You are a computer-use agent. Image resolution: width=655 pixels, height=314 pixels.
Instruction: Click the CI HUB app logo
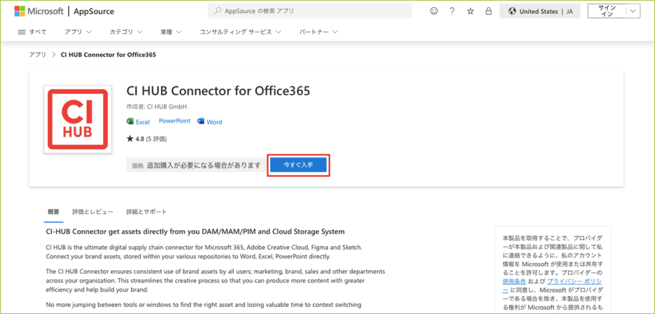[x=70, y=121]
